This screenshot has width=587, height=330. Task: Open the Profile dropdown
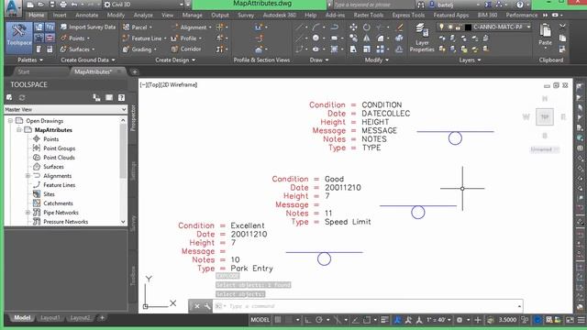[187, 38]
